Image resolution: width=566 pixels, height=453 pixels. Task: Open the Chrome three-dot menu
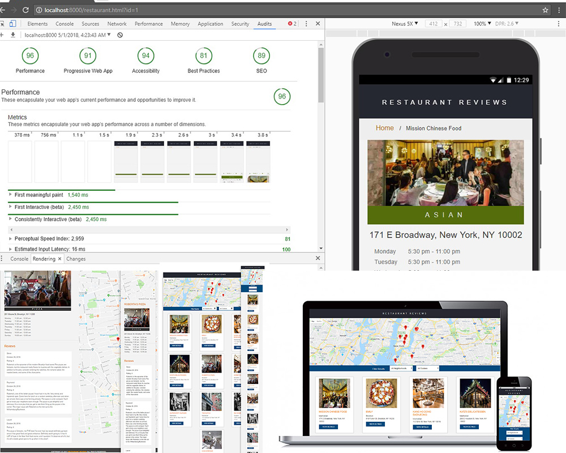(x=559, y=10)
